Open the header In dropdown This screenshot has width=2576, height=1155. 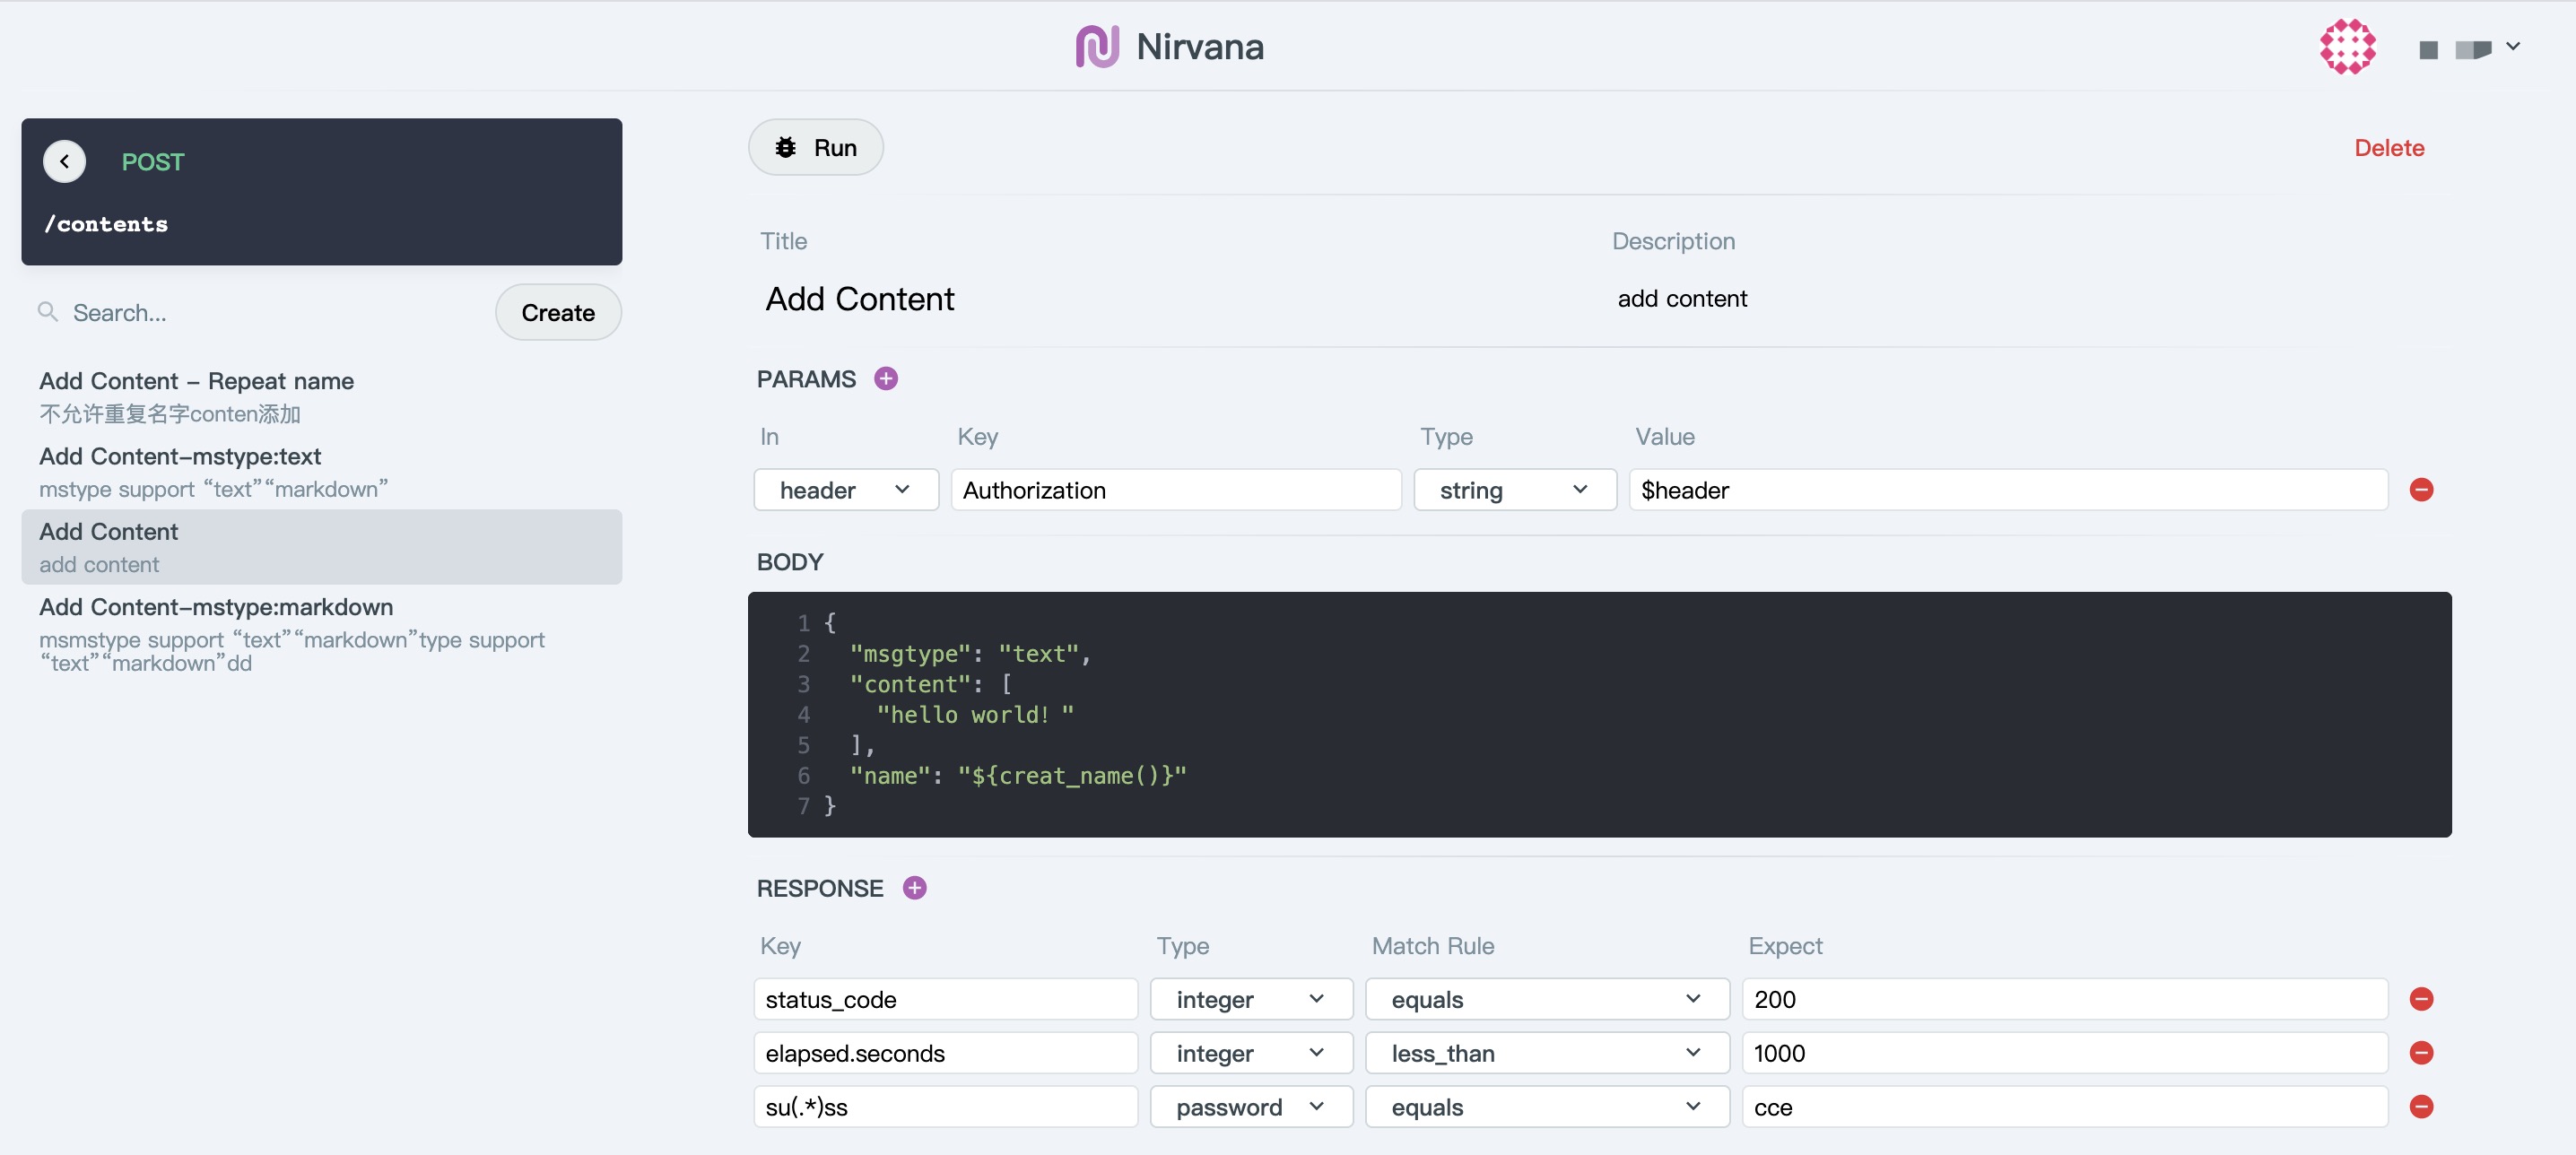[845, 490]
